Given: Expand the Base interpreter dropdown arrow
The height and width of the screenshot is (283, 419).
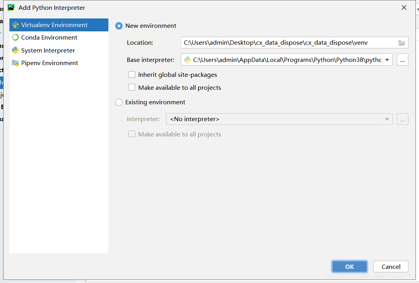Looking at the screenshot, I should click(387, 60).
